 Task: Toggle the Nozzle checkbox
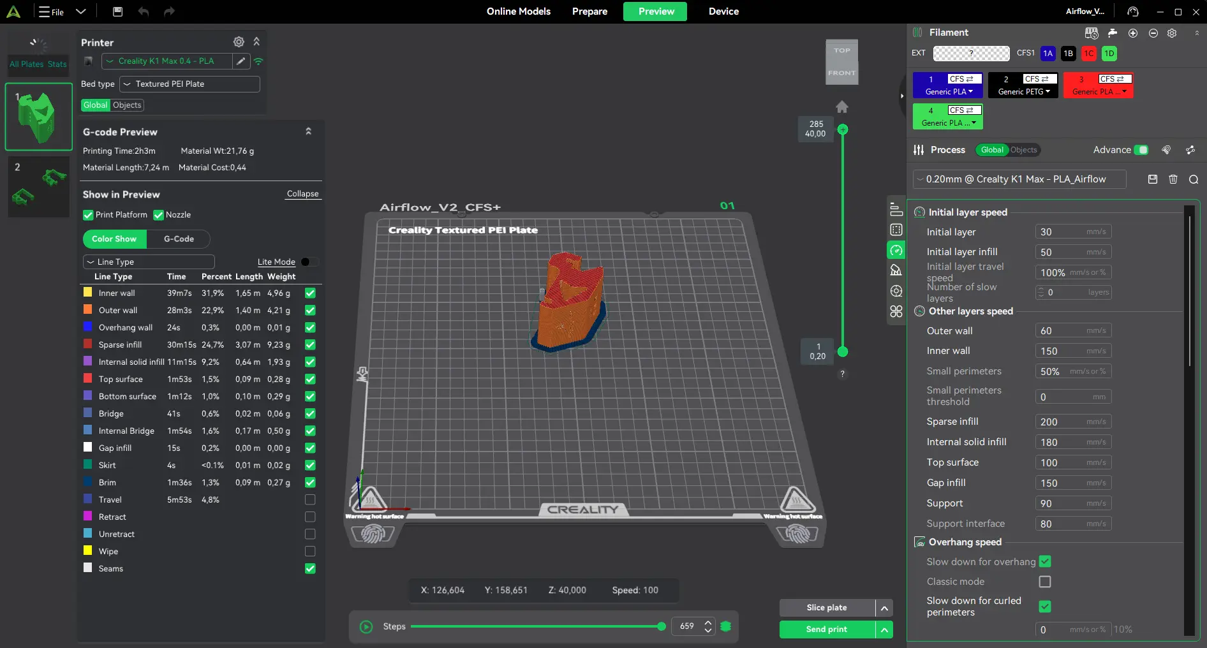(158, 215)
